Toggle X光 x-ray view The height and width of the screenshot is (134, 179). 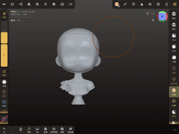pos(37,130)
